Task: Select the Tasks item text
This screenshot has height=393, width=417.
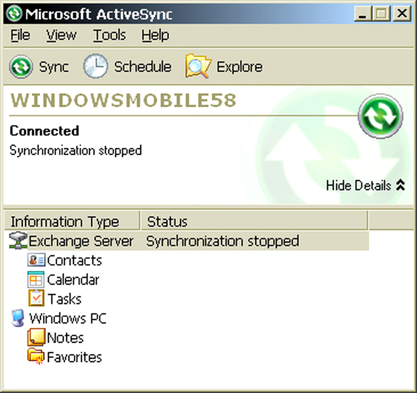Action: click(x=64, y=299)
